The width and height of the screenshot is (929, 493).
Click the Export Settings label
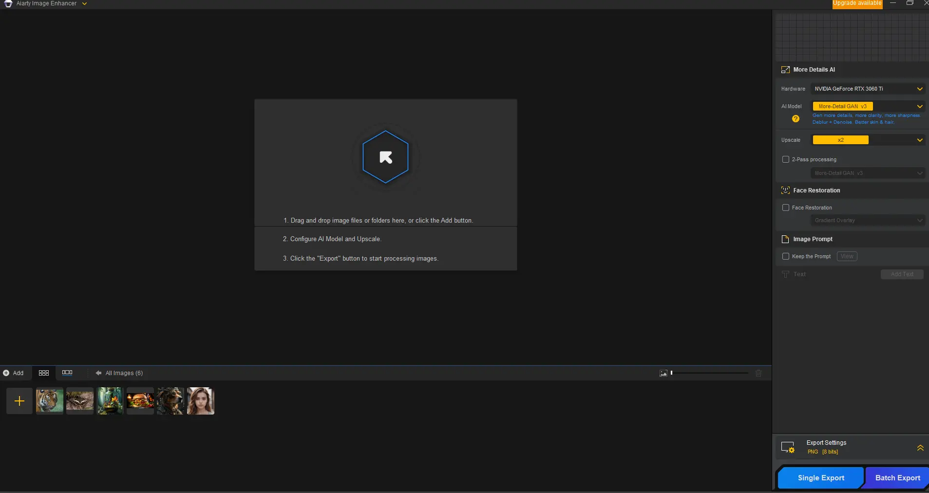click(826, 443)
